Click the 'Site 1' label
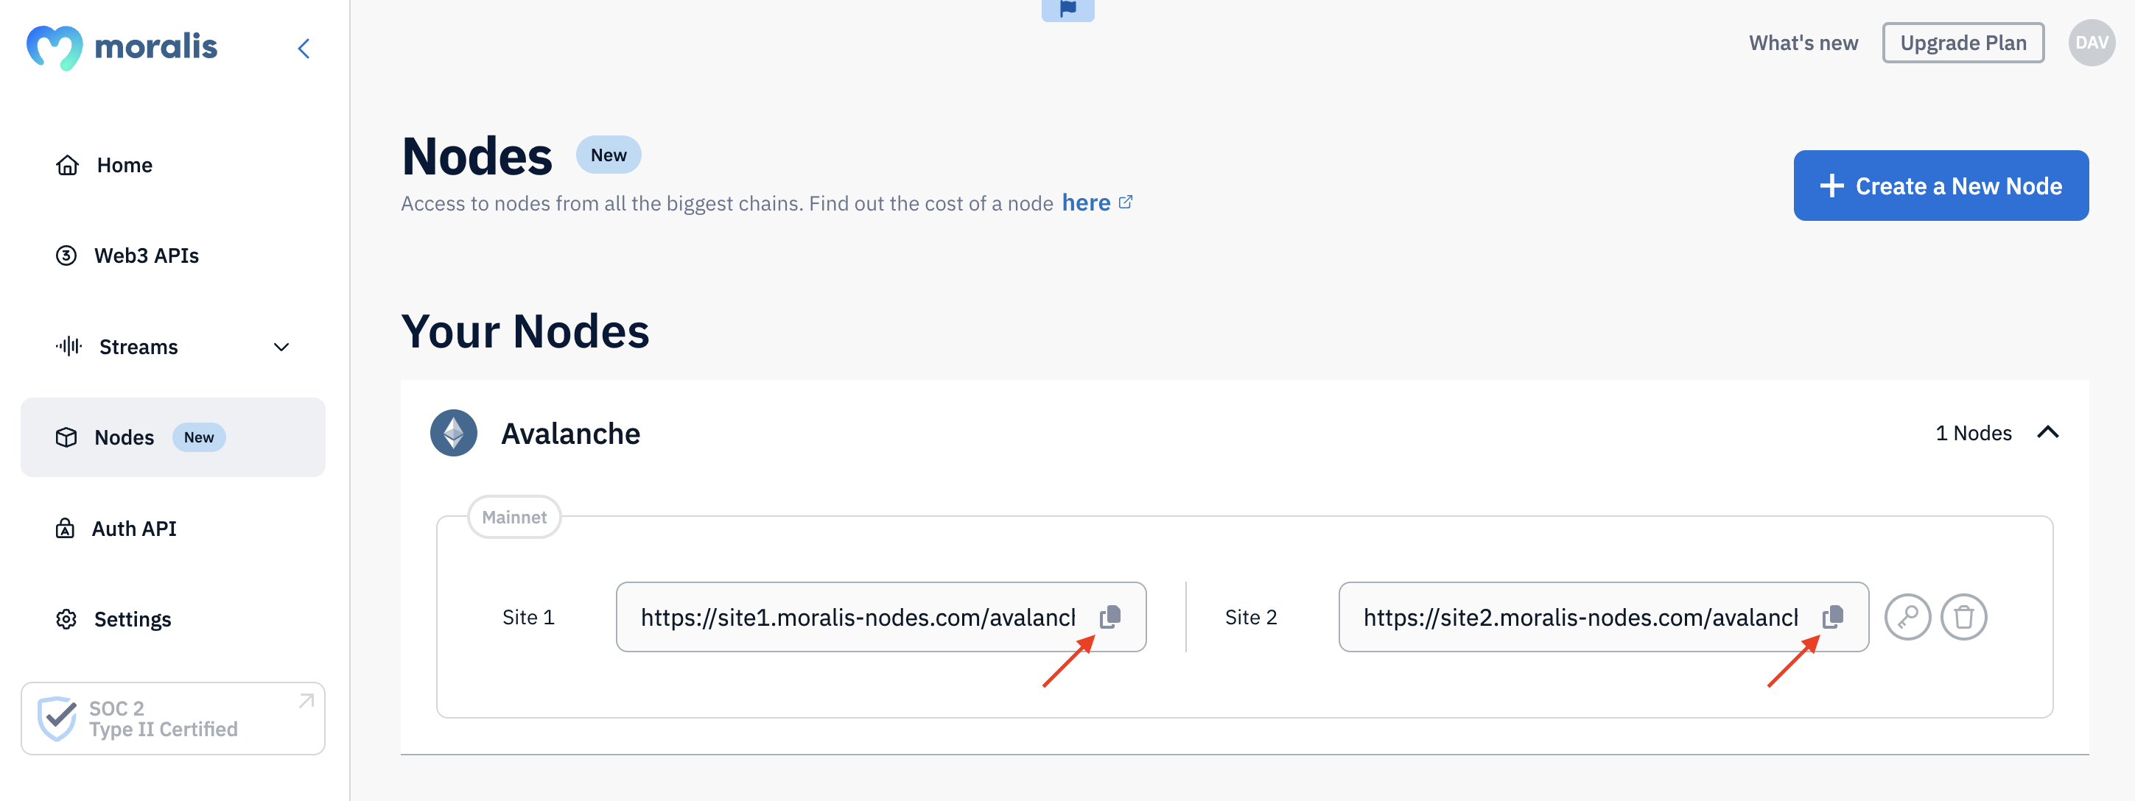Viewport: 2135px width, 801px height. click(528, 617)
